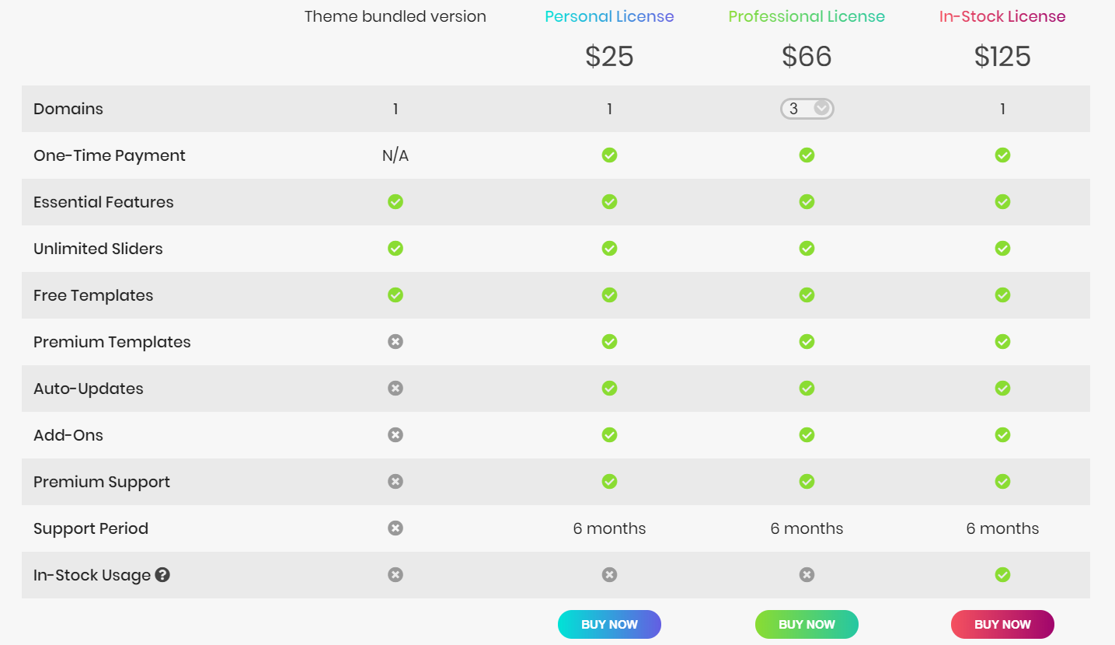This screenshot has width=1115, height=645.
Task: Click Personal License In-Stock Usage grey cross
Action: [609, 575]
